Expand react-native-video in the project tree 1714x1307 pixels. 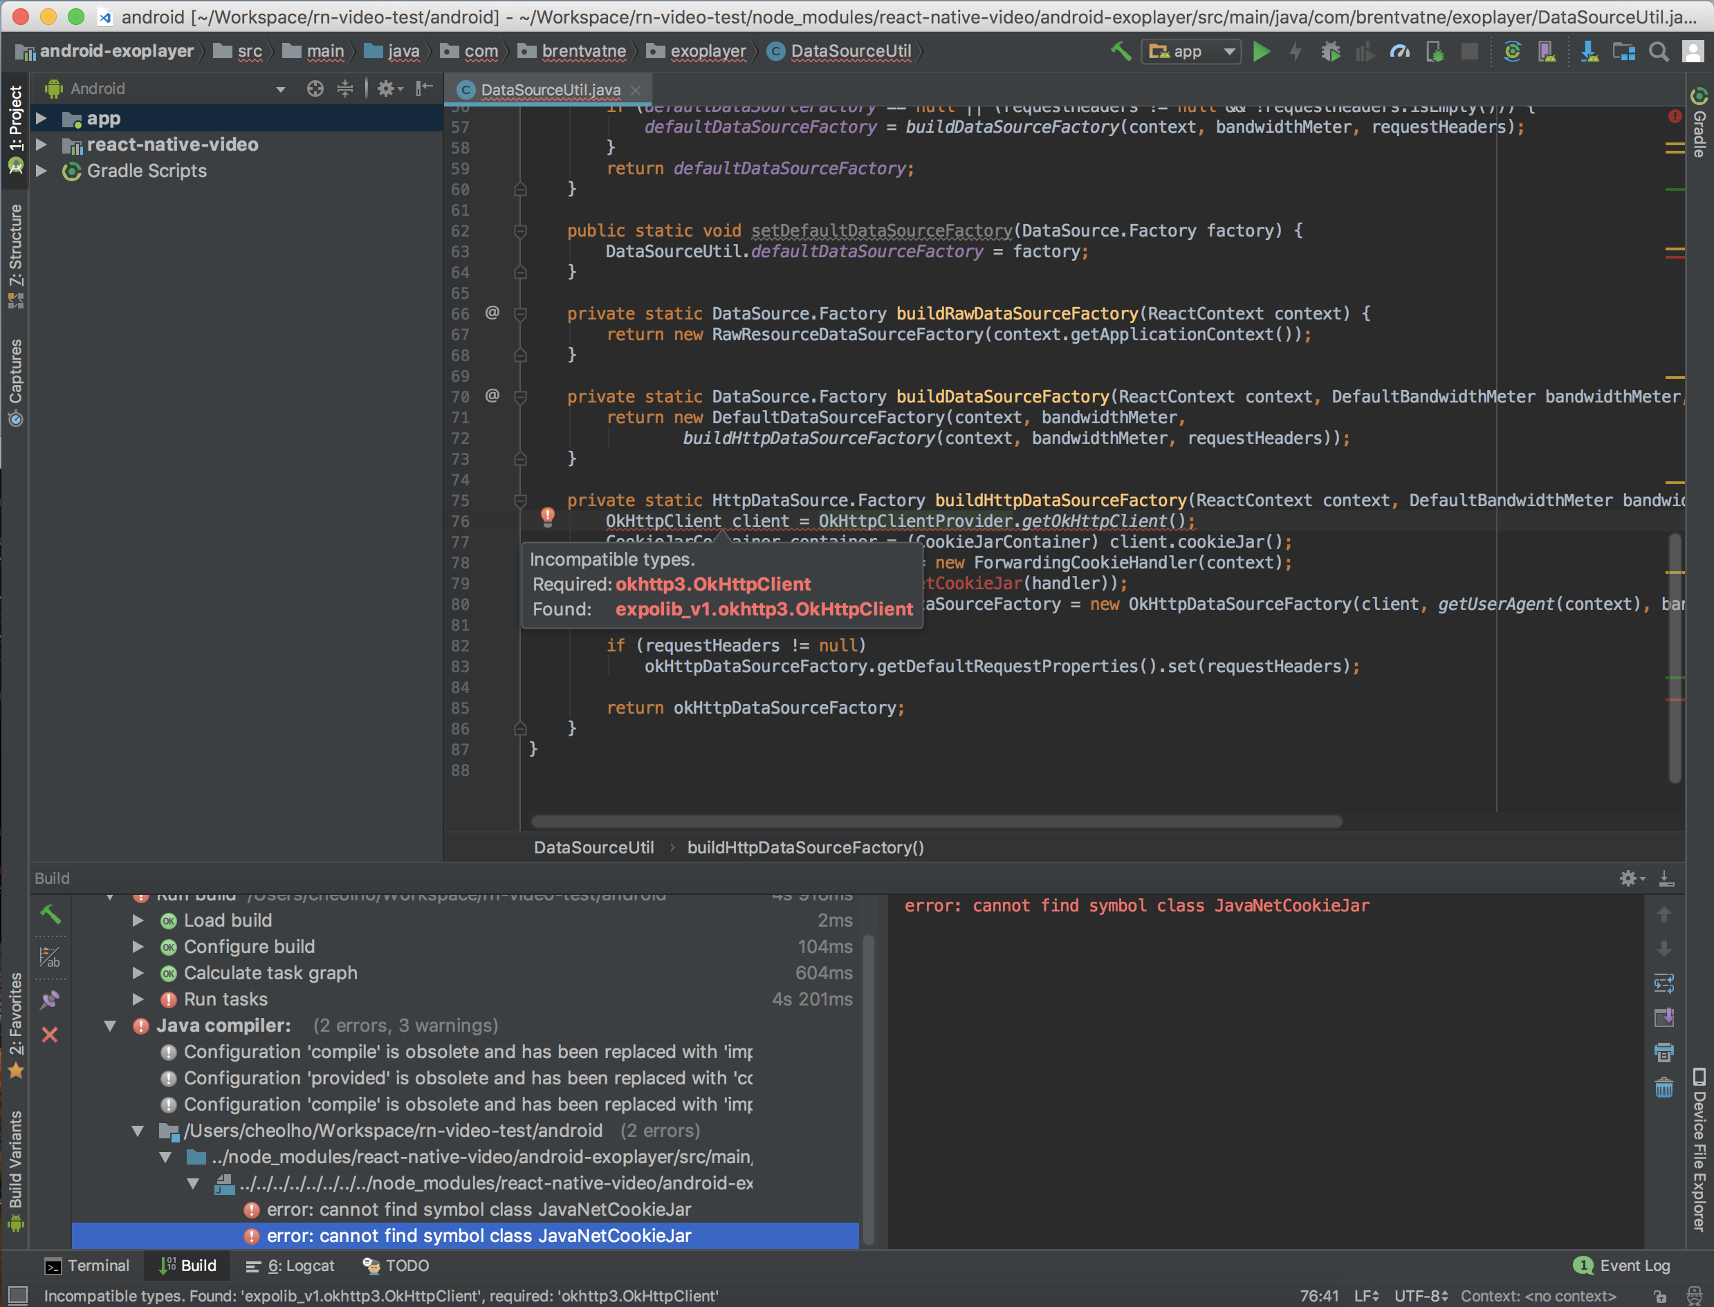[x=42, y=145]
